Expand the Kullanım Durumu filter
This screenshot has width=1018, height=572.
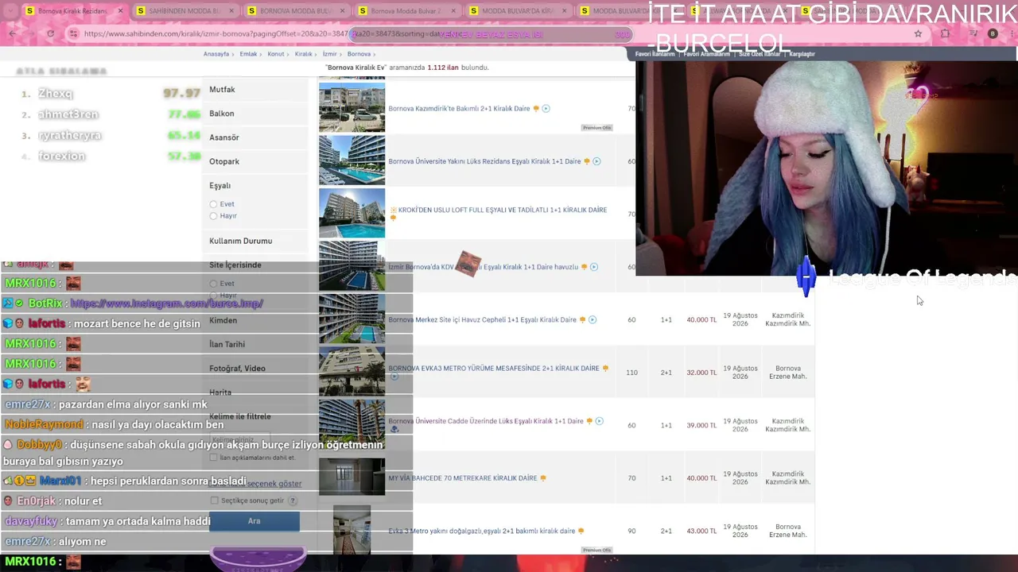coord(254,241)
